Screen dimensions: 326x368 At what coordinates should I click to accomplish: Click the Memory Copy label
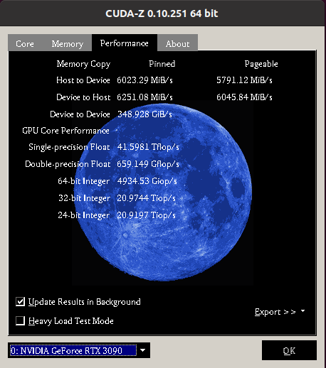pyautogui.click(x=83, y=64)
